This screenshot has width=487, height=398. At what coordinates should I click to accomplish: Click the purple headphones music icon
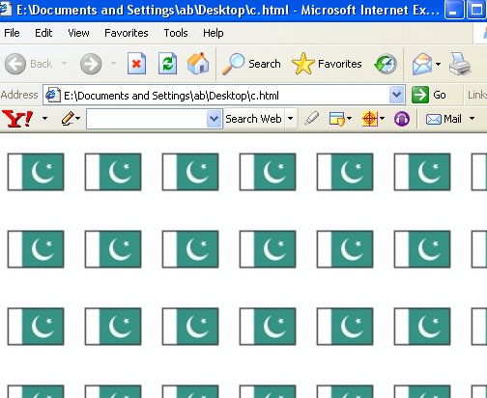[402, 119]
